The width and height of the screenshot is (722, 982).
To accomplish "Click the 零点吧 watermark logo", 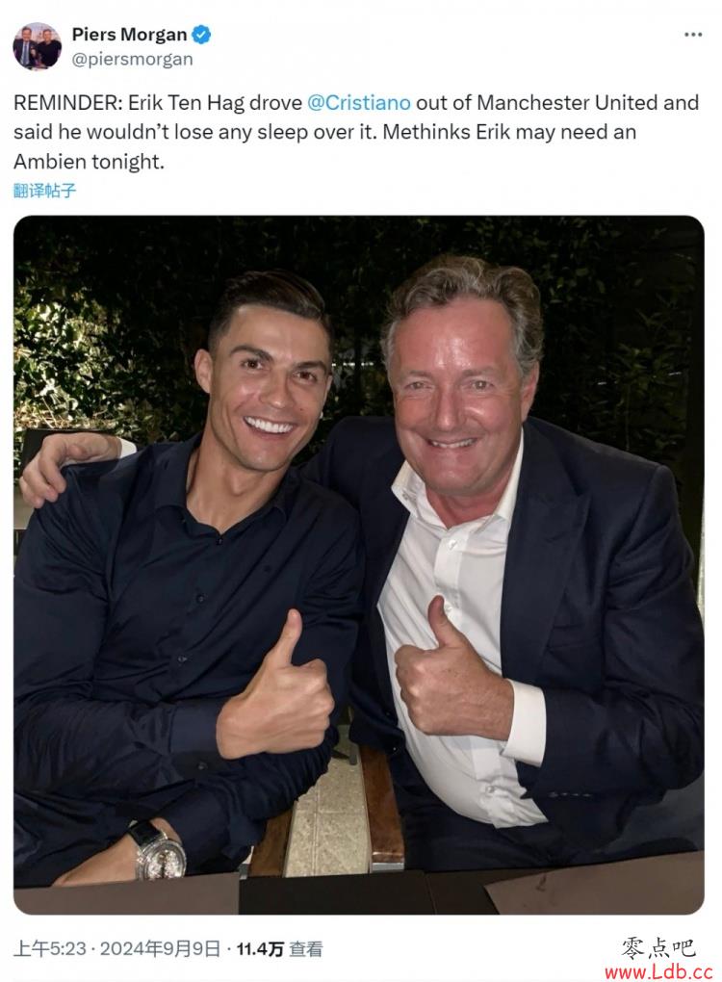I will pyautogui.click(x=658, y=948).
